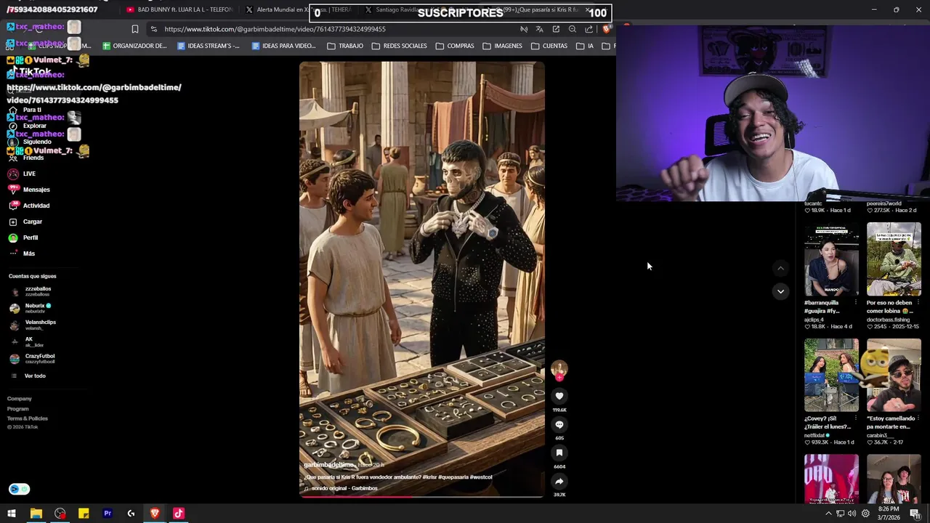930x523 pixels.
Task: Open IA bookmarks folder
Action: [585, 46]
